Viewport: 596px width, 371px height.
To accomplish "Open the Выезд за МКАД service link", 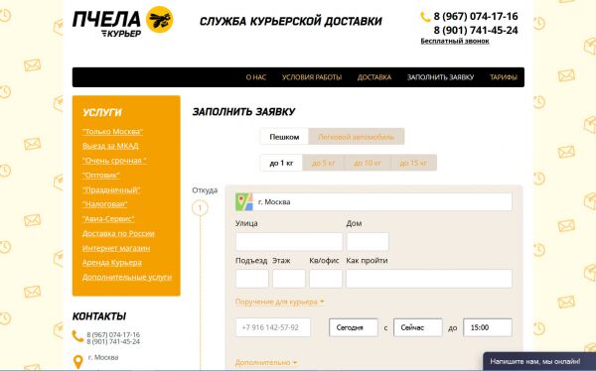I will pos(110,146).
